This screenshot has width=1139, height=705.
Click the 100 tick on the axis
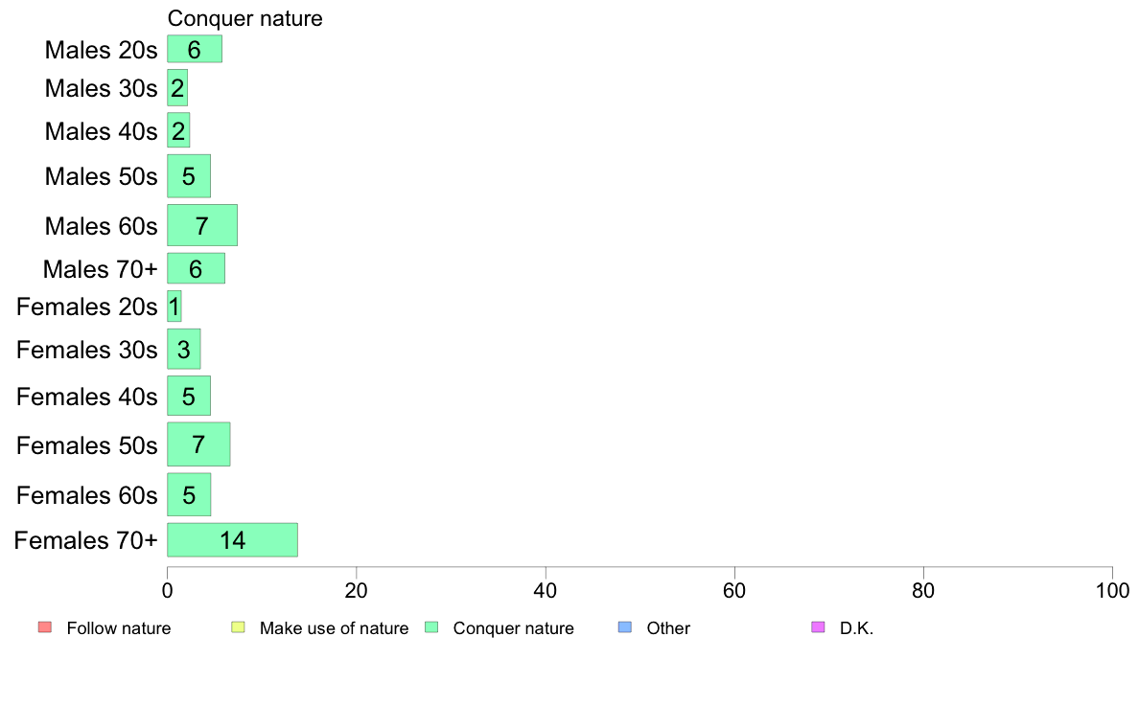pos(1112,591)
